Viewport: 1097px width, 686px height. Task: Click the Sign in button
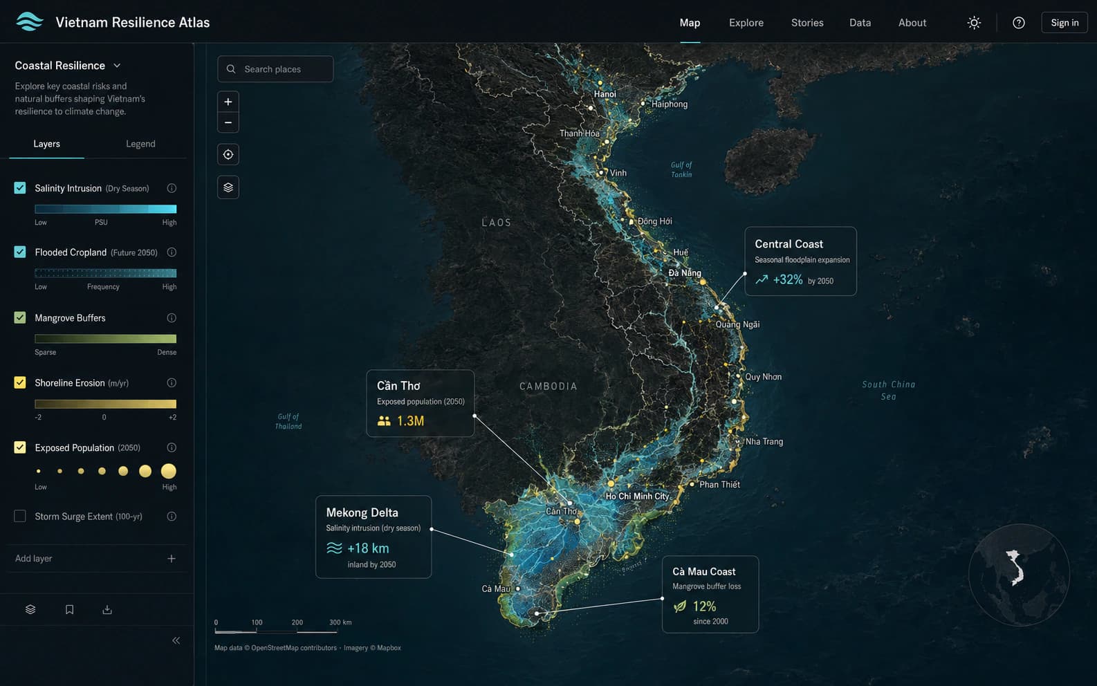pos(1064,23)
